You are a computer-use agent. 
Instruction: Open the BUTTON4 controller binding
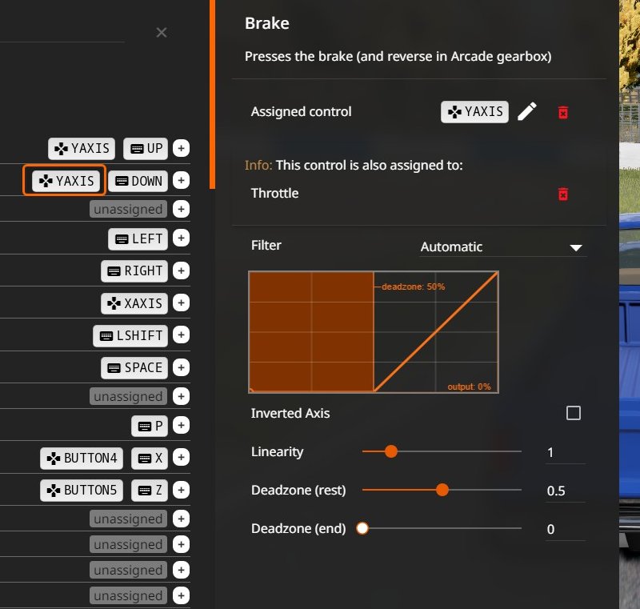pos(82,458)
